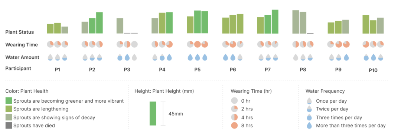Click the 4 hrs half-pie legend icon
The image size is (401, 137).
(x=234, y=117)
